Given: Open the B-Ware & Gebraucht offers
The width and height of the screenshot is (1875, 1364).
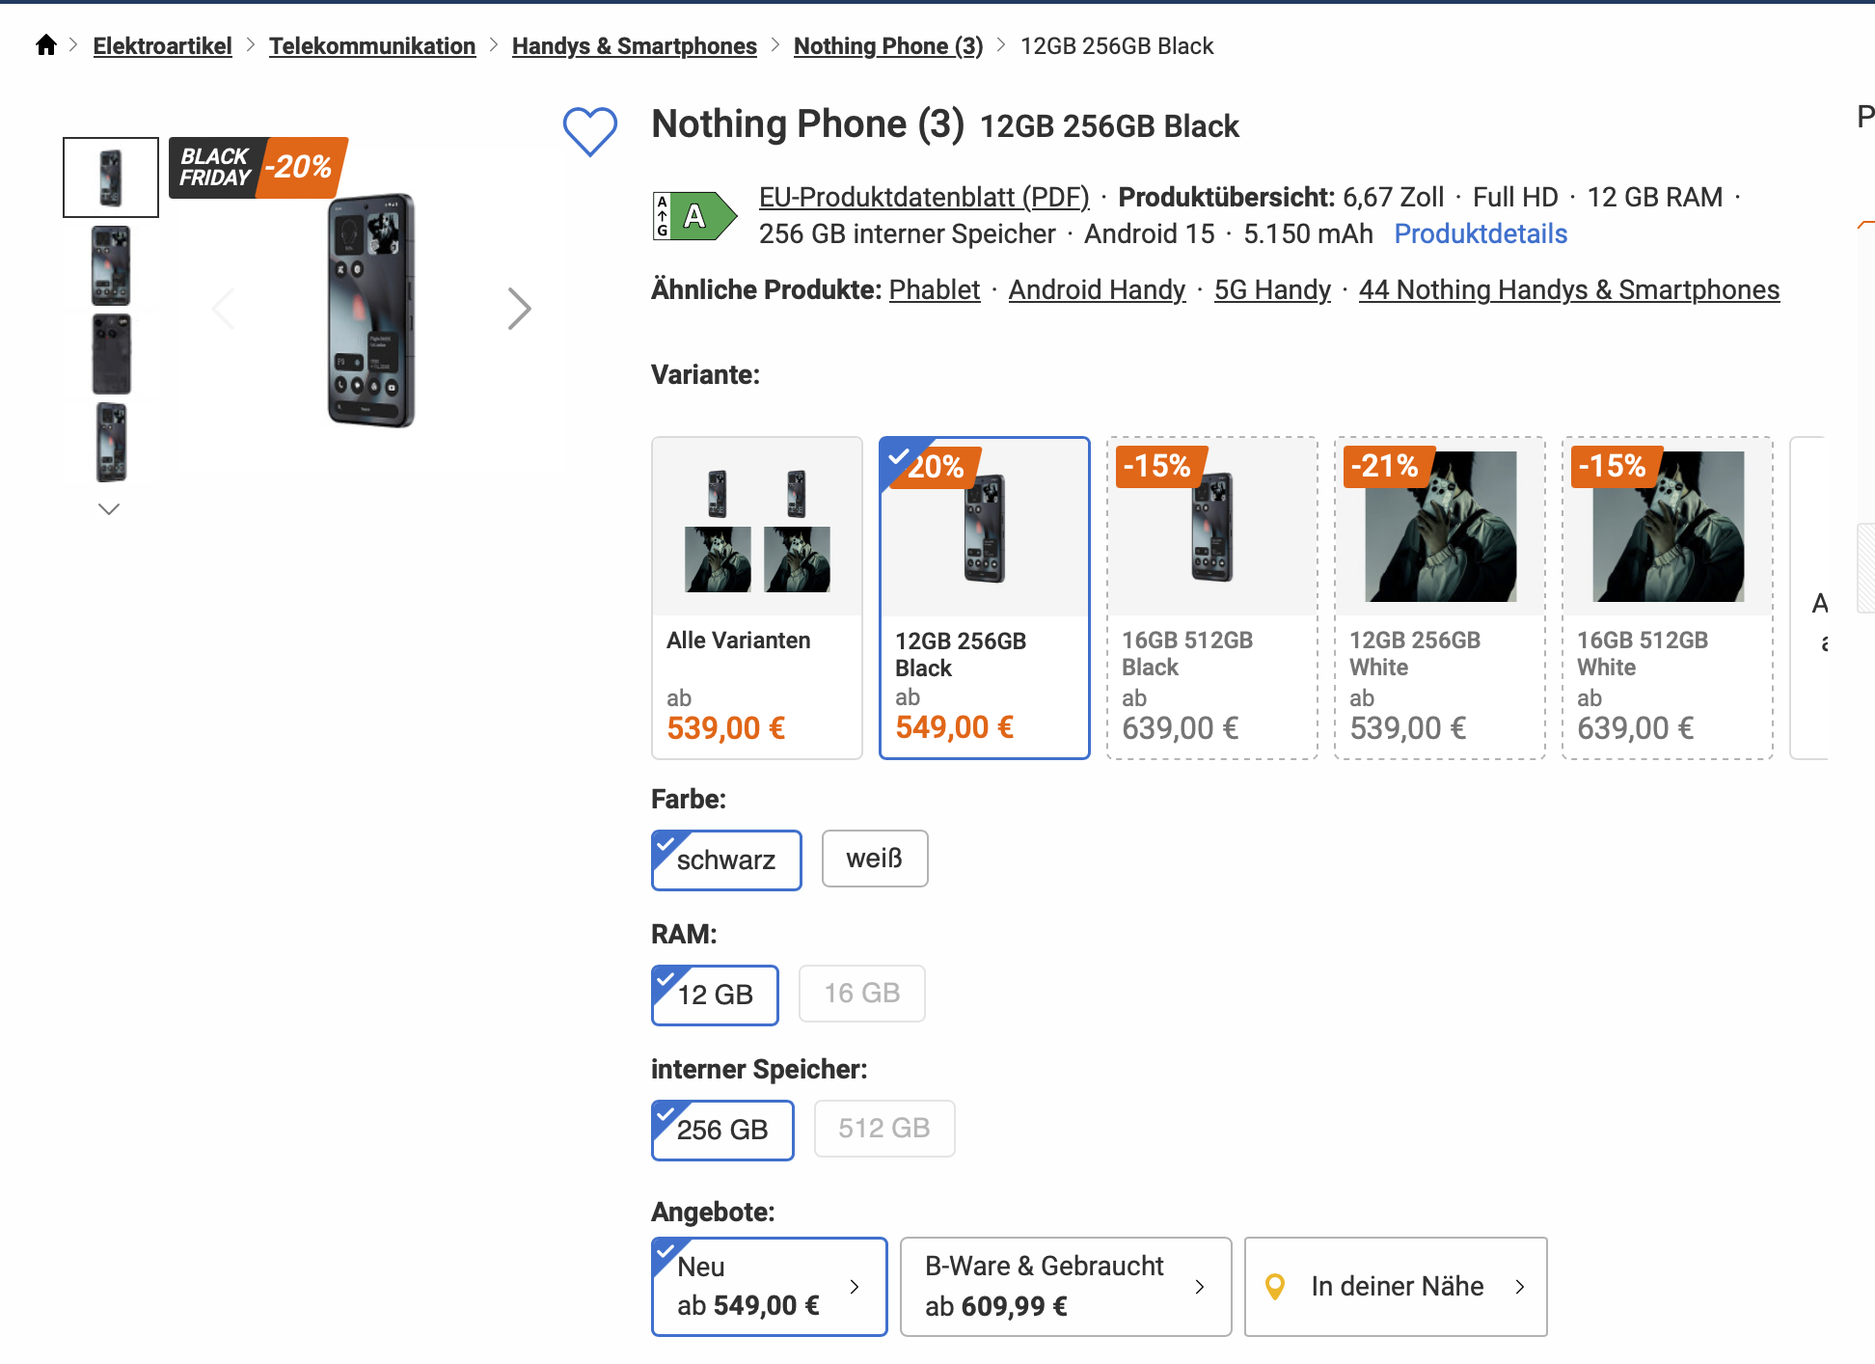Looking at the screenshot, I should coord(1065,1287).
